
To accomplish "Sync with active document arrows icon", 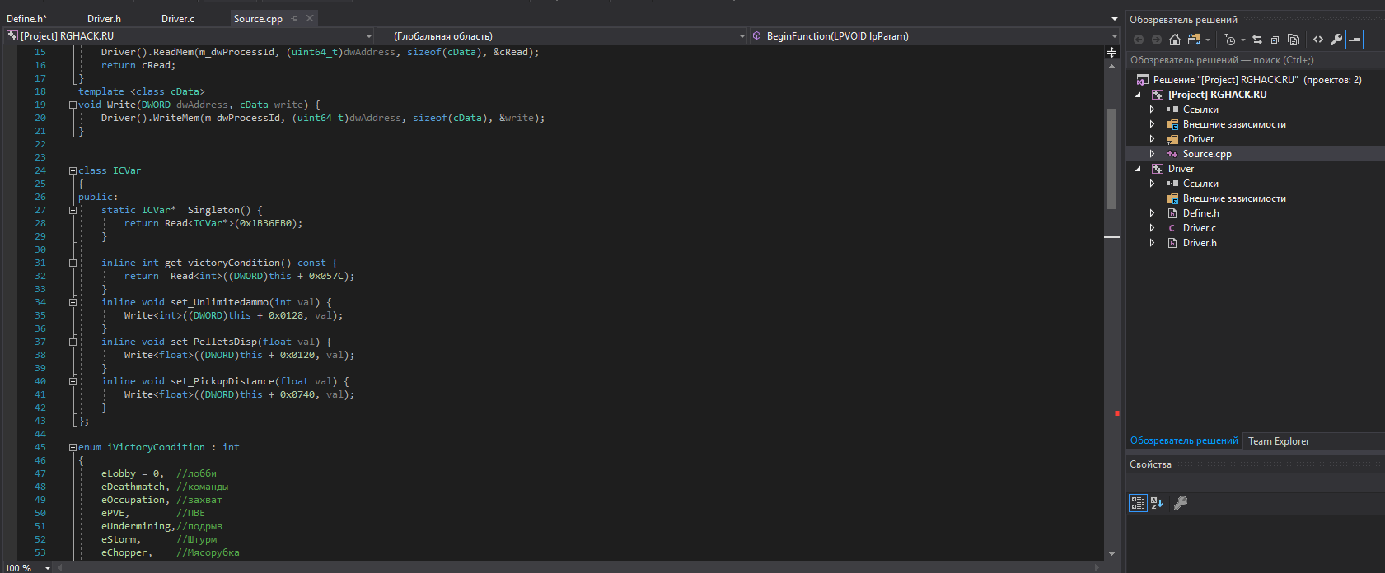I will tap(1257, 40).
